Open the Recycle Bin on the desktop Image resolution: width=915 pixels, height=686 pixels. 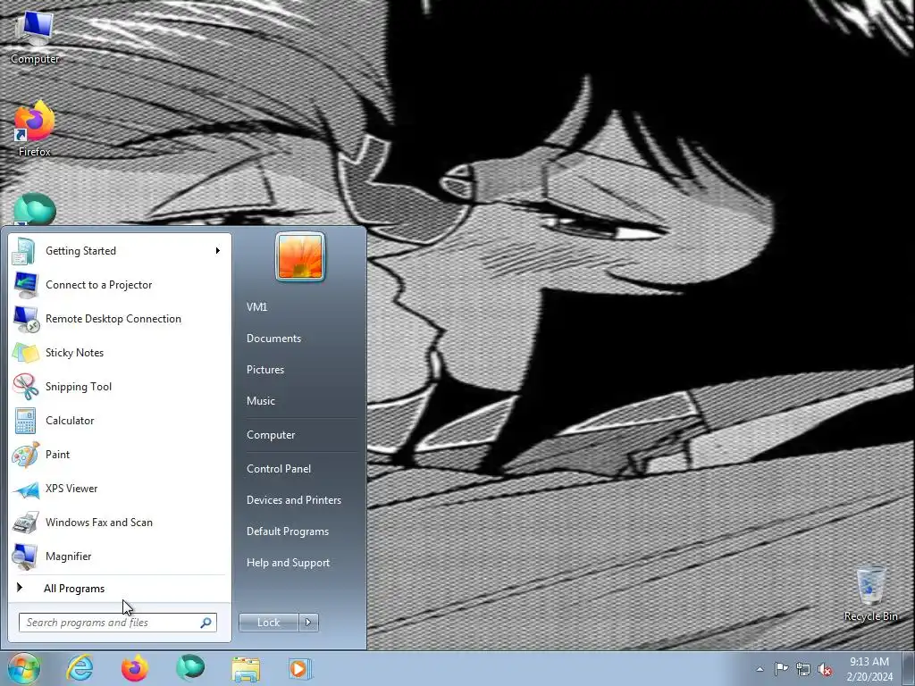tap(870, 593)
